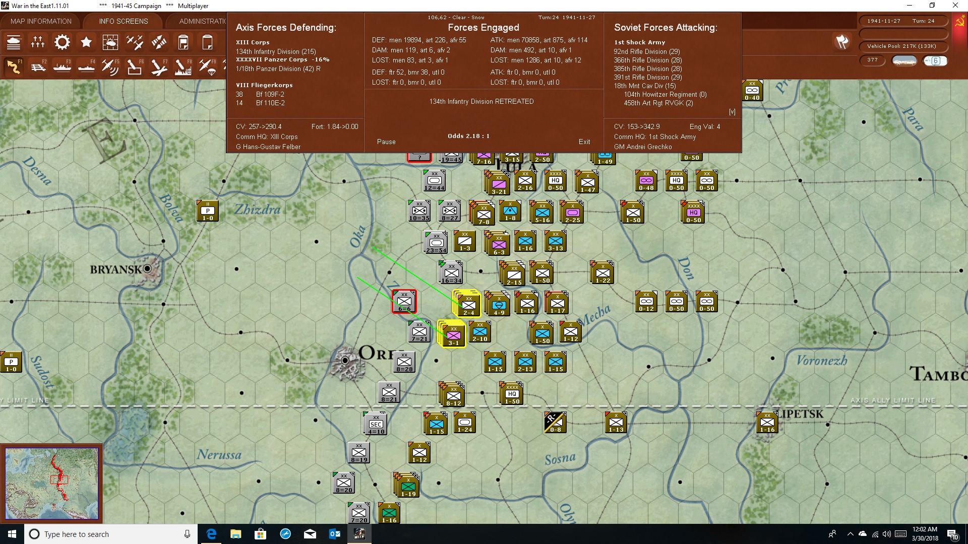The image size is (968, 544).
Task: Select the P 1-0 unit near Zhizdra
Action: pos(208,211)
